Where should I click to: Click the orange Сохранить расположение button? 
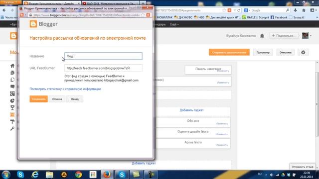(229, 52)
